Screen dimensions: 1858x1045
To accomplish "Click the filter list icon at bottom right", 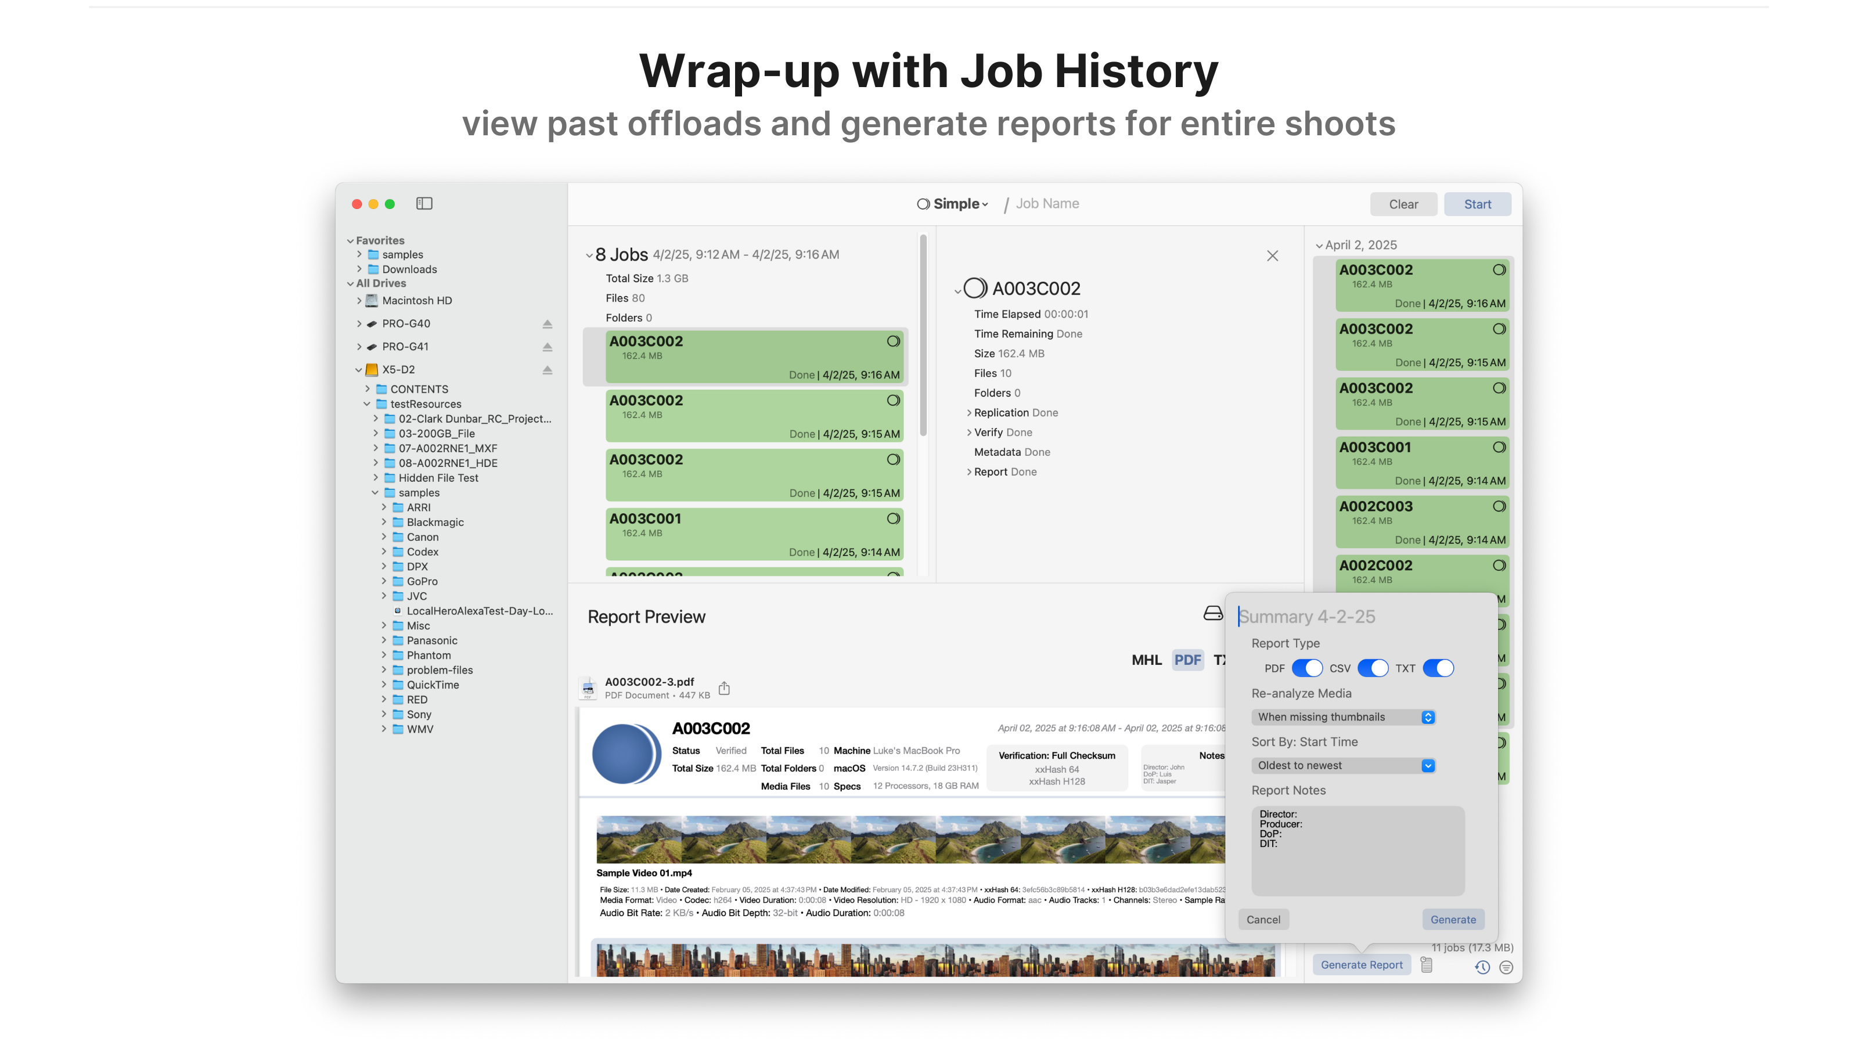I will click(x=1506, y=967).
